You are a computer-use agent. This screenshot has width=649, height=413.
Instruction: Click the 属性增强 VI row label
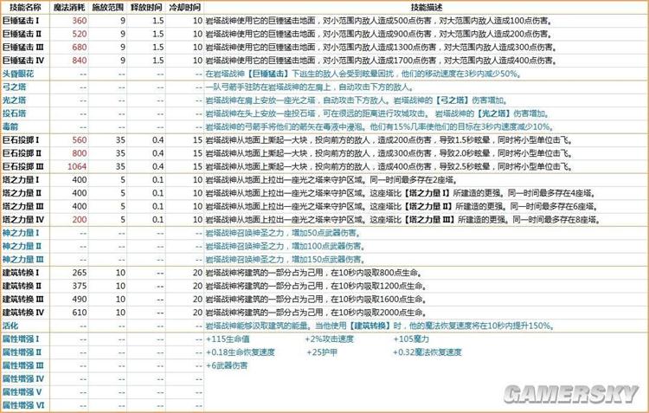click(x=22, y=405)
